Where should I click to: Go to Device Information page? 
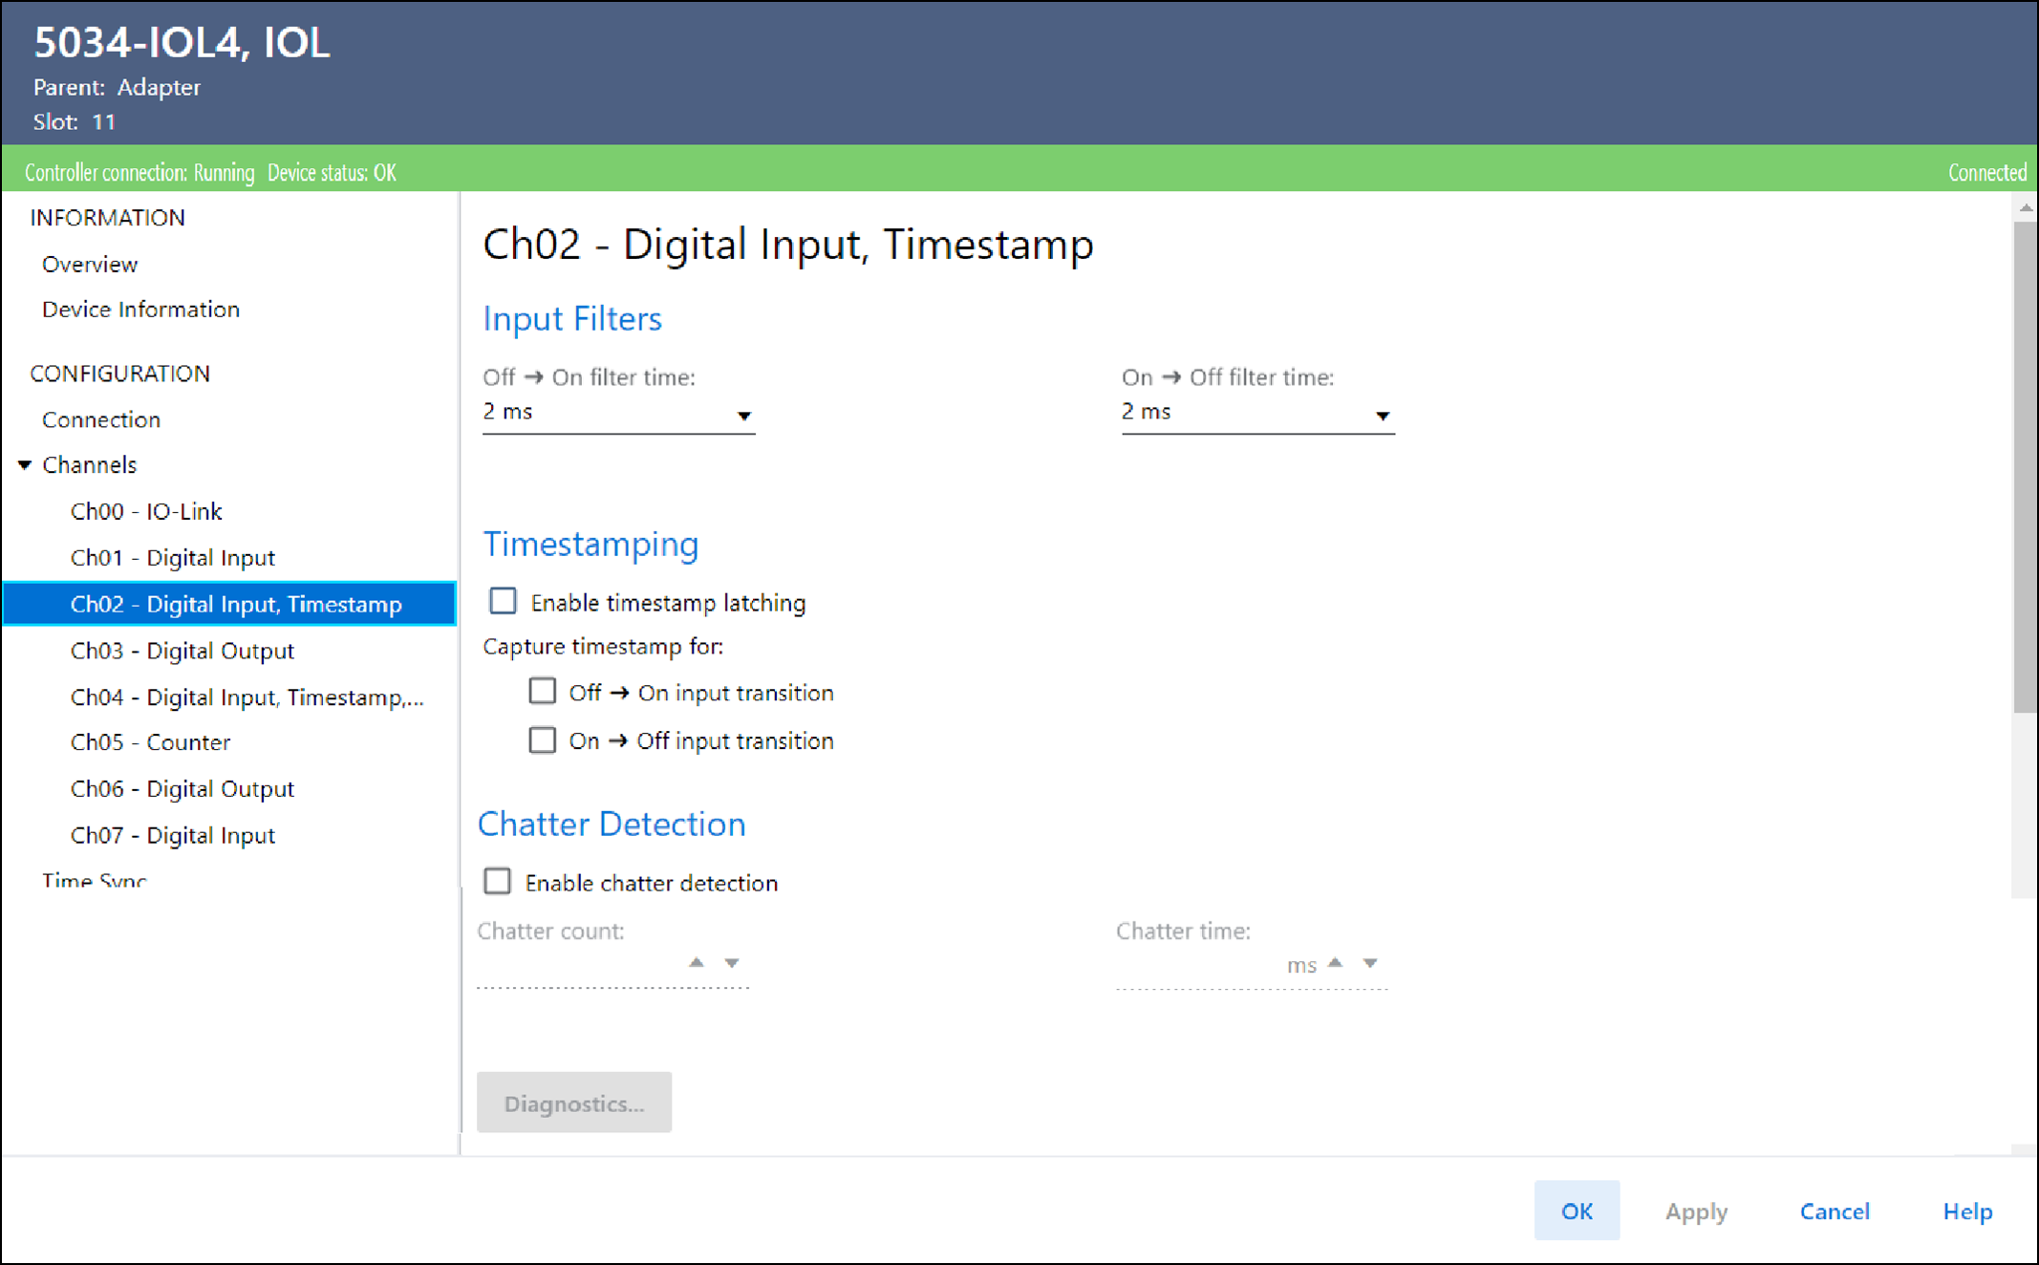coord(140,310)
